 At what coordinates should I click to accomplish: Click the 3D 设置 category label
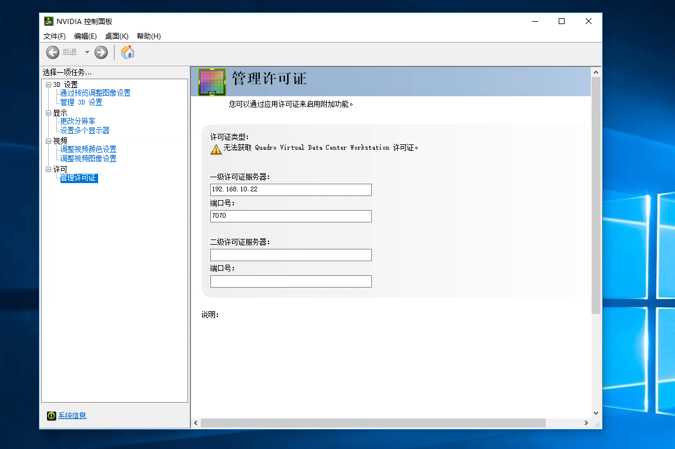coord(65,85)
